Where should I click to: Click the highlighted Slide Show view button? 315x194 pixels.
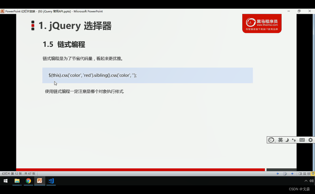[x=313, y=174]
